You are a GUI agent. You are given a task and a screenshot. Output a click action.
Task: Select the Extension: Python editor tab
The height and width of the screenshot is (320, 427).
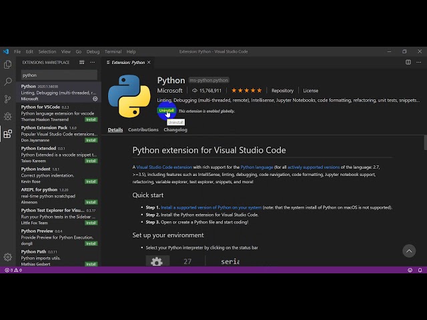[x=128, y=62]
